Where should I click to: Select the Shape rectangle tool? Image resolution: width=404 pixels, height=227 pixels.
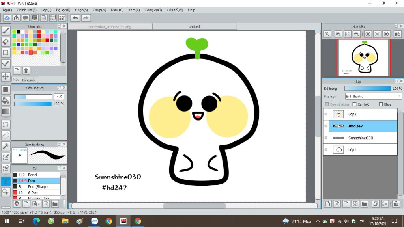point(6,53)
